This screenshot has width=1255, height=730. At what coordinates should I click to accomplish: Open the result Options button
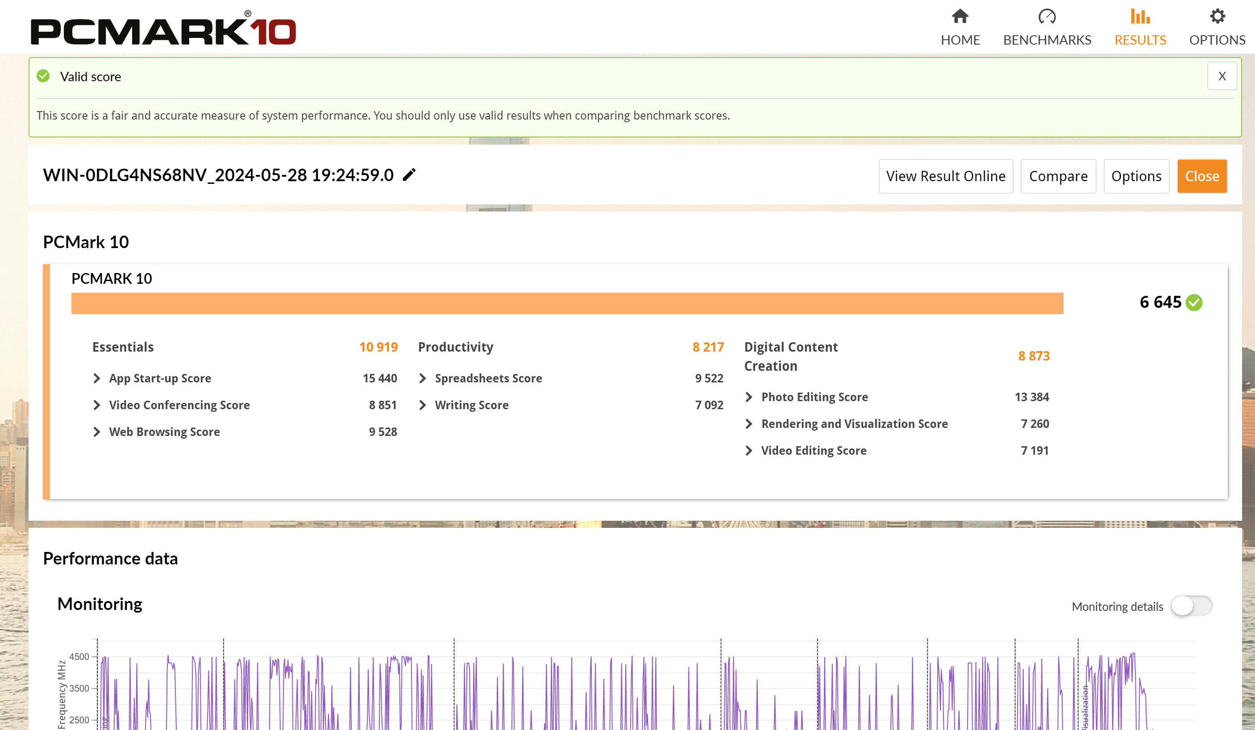1136,176
